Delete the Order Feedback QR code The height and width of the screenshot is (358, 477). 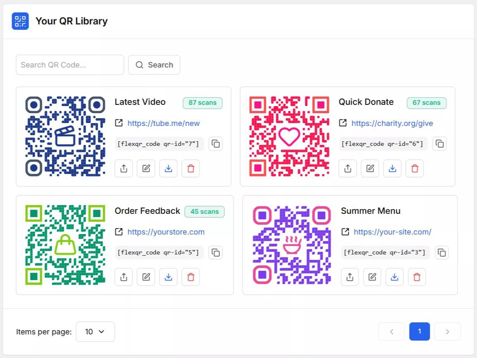tap(191, 277)
